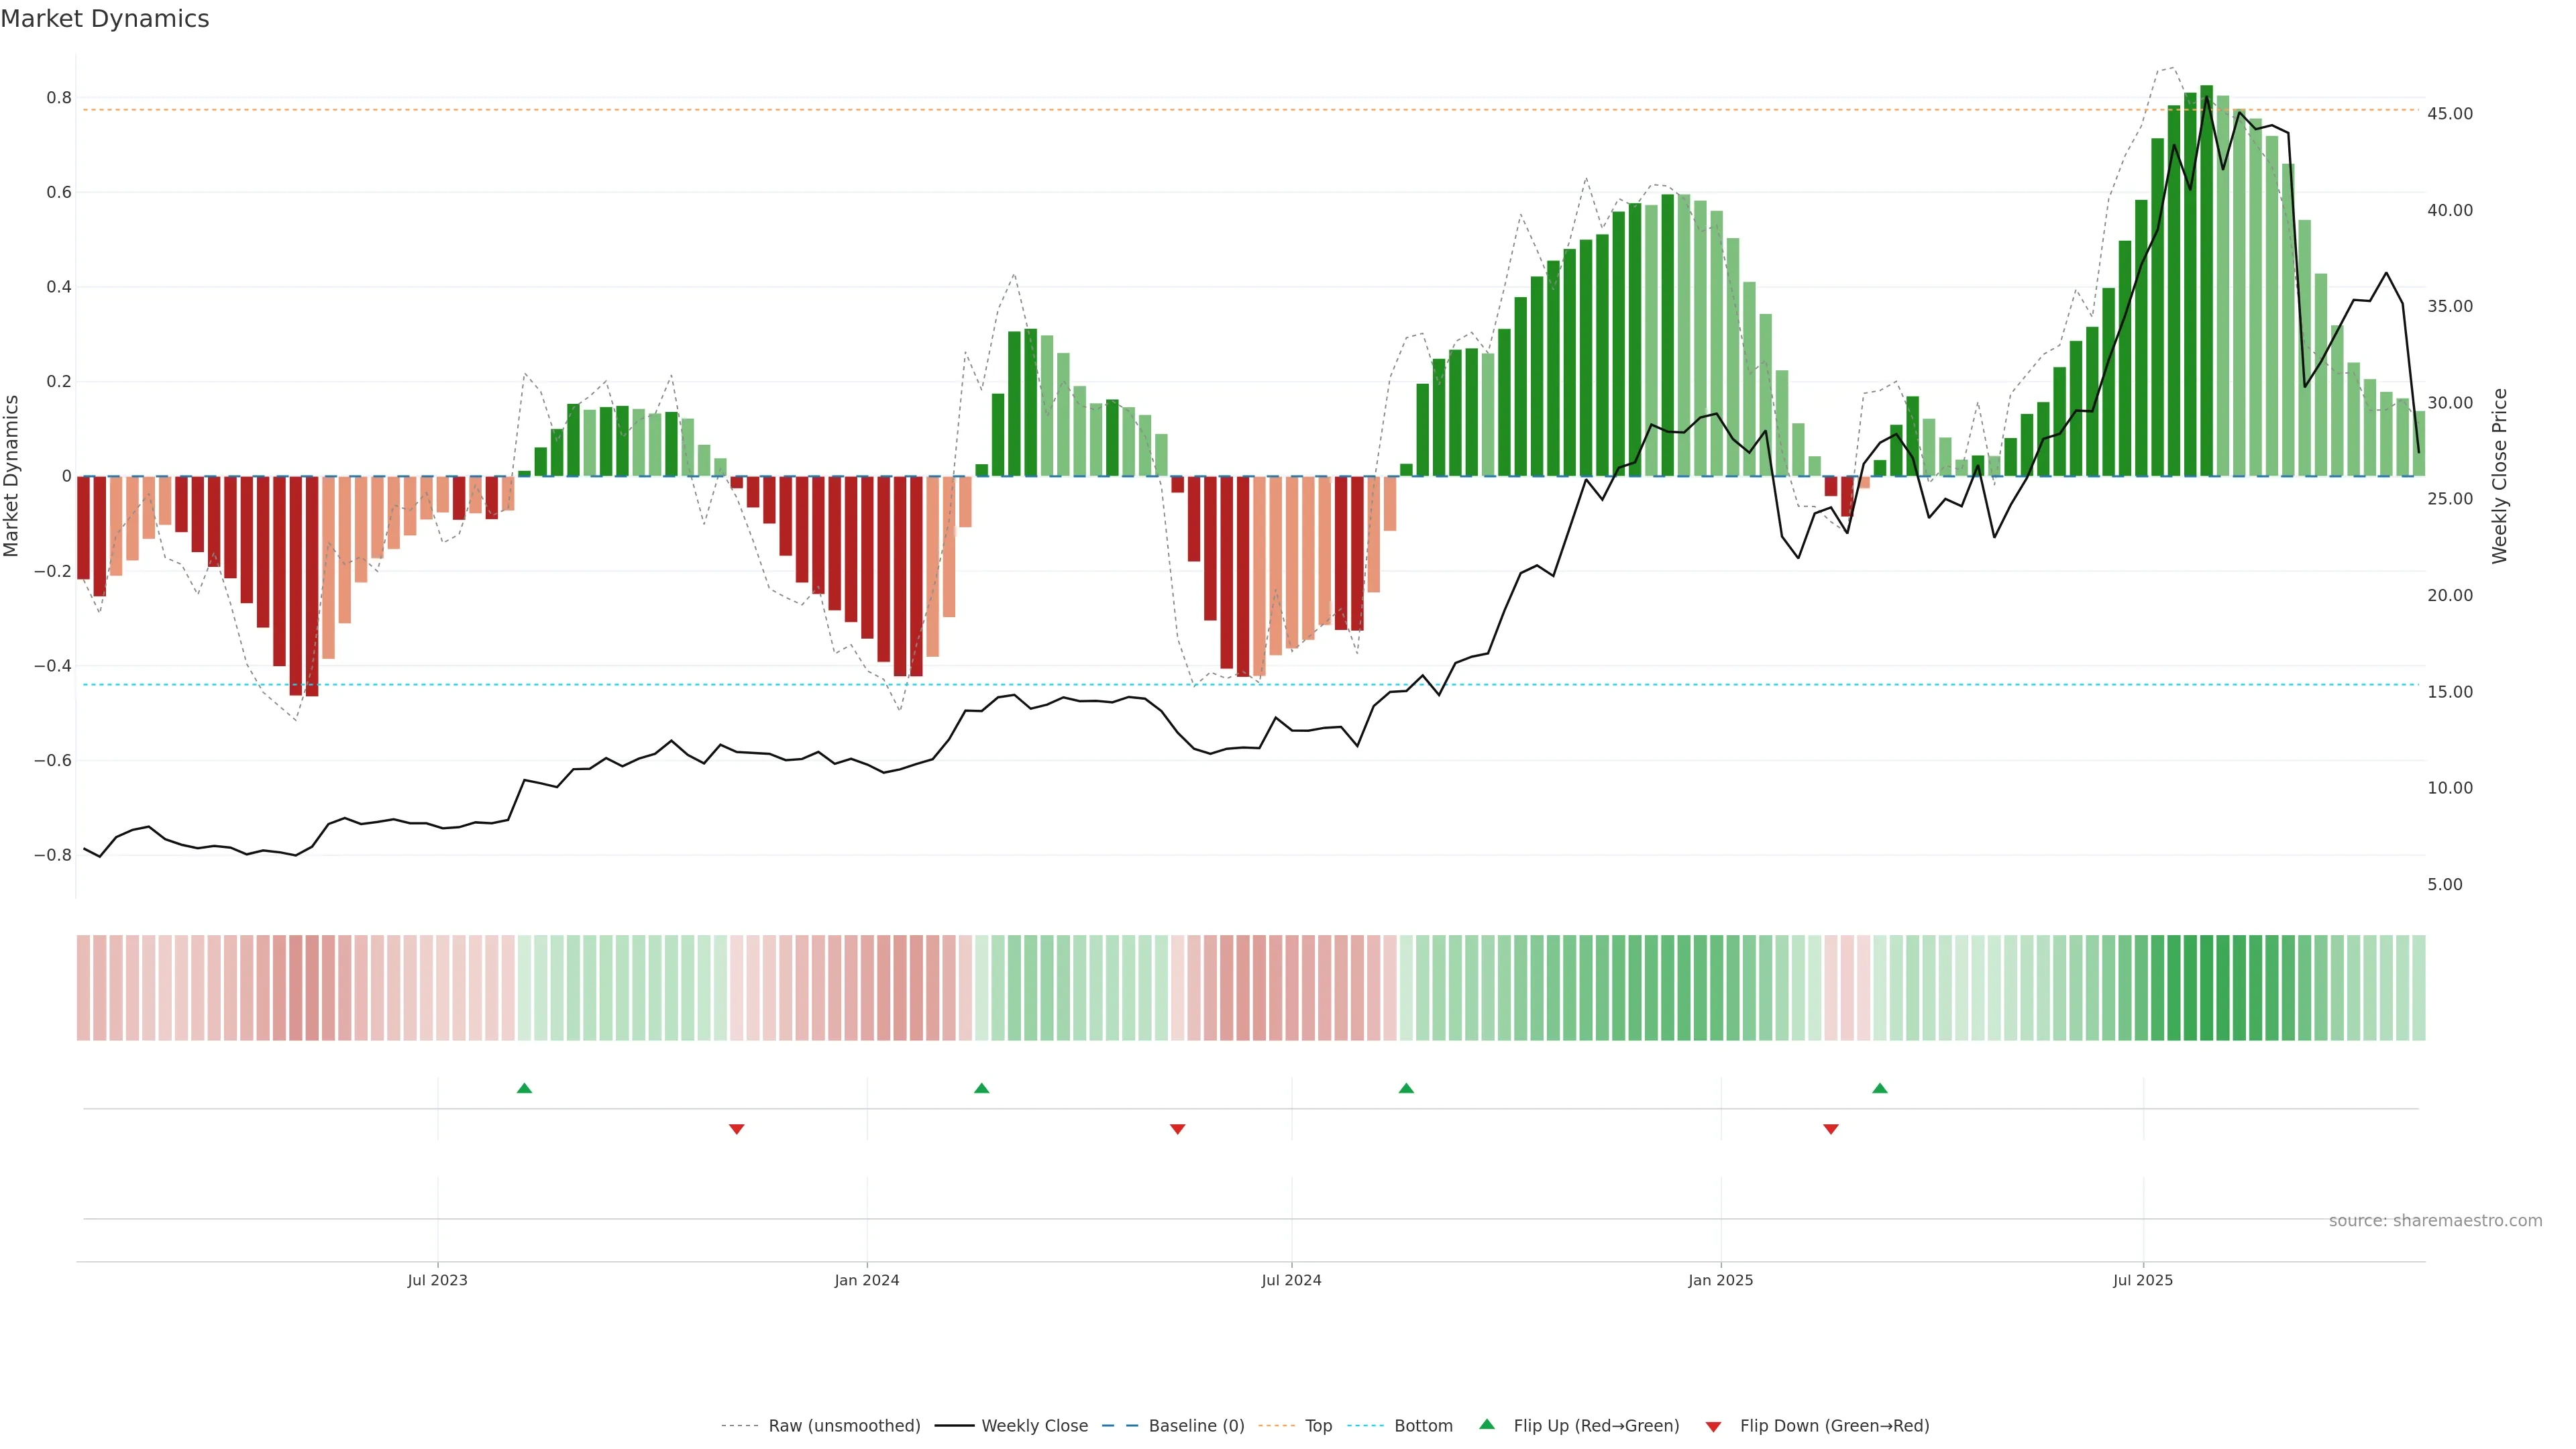Click the Jan 2024 x-axis label
Image resolution: width=2576 pixels, height=1449 pixels.
pos(867,1280)
